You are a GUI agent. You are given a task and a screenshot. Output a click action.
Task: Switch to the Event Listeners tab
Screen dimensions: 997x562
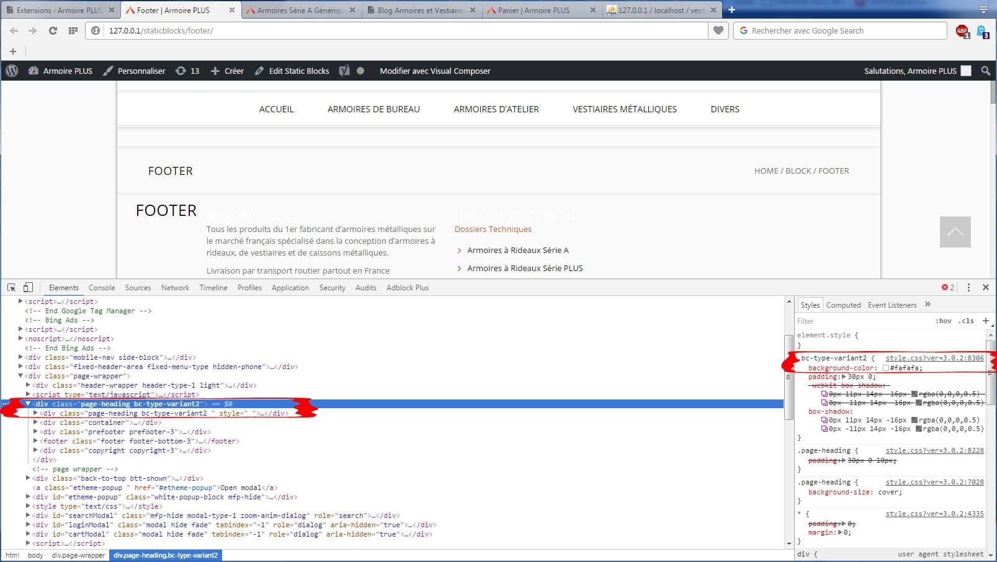tap(892, 305)
